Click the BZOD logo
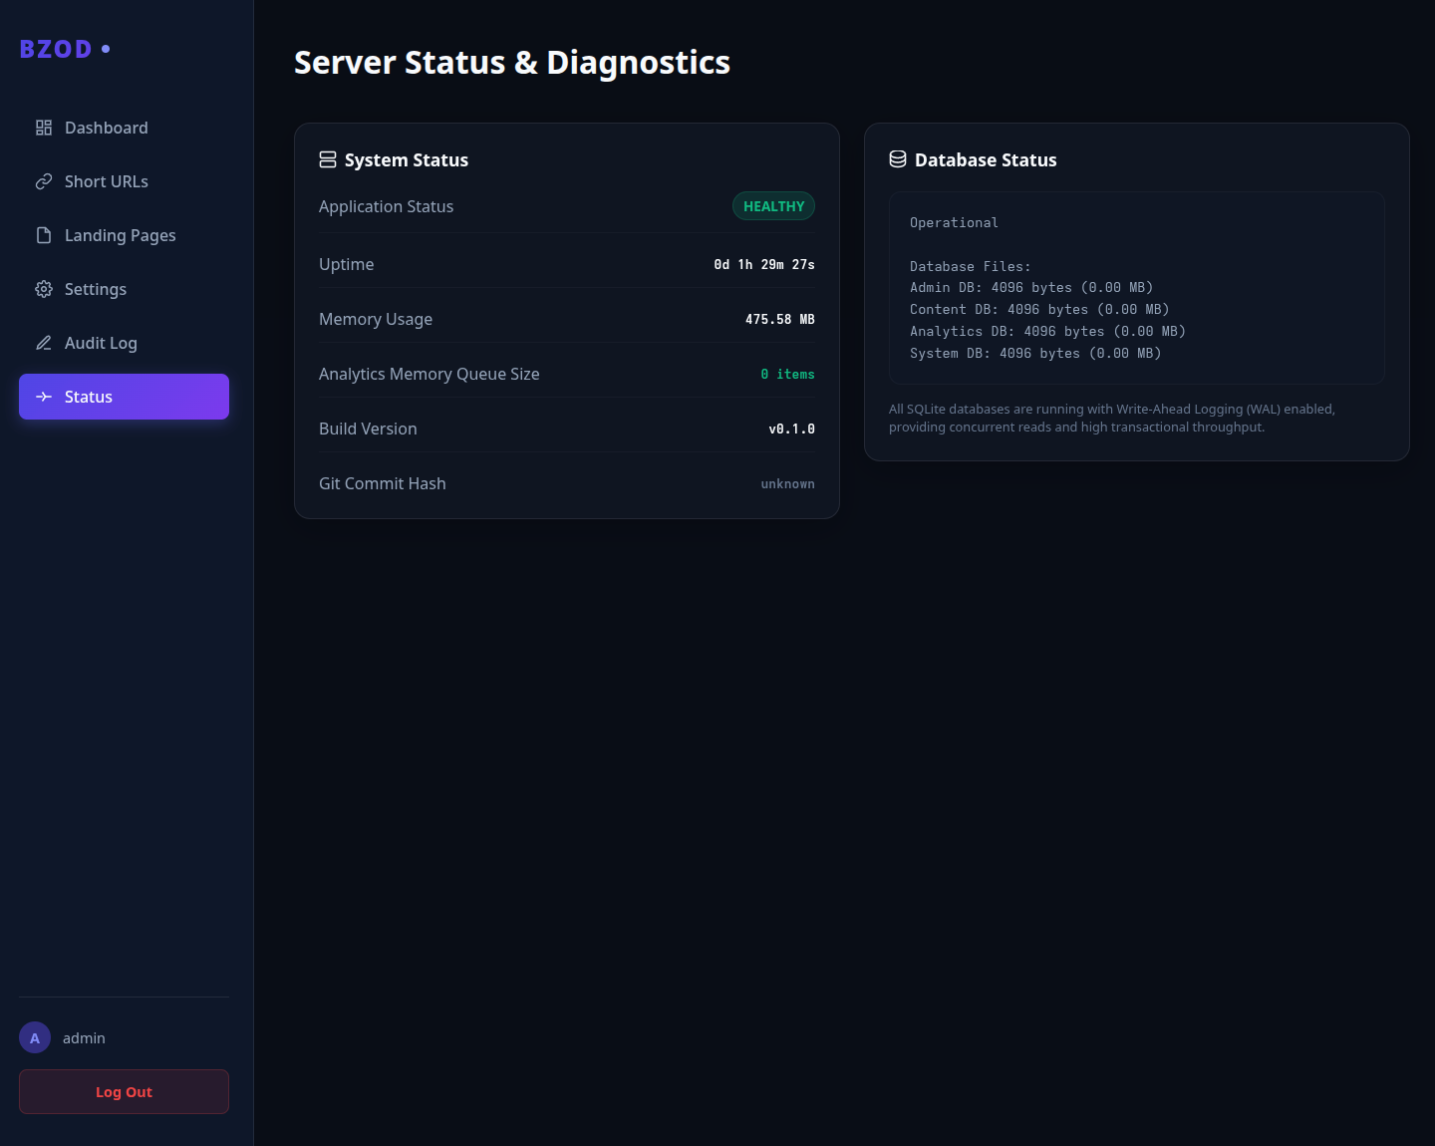Screen dimensions: 1435x1146 65,49
